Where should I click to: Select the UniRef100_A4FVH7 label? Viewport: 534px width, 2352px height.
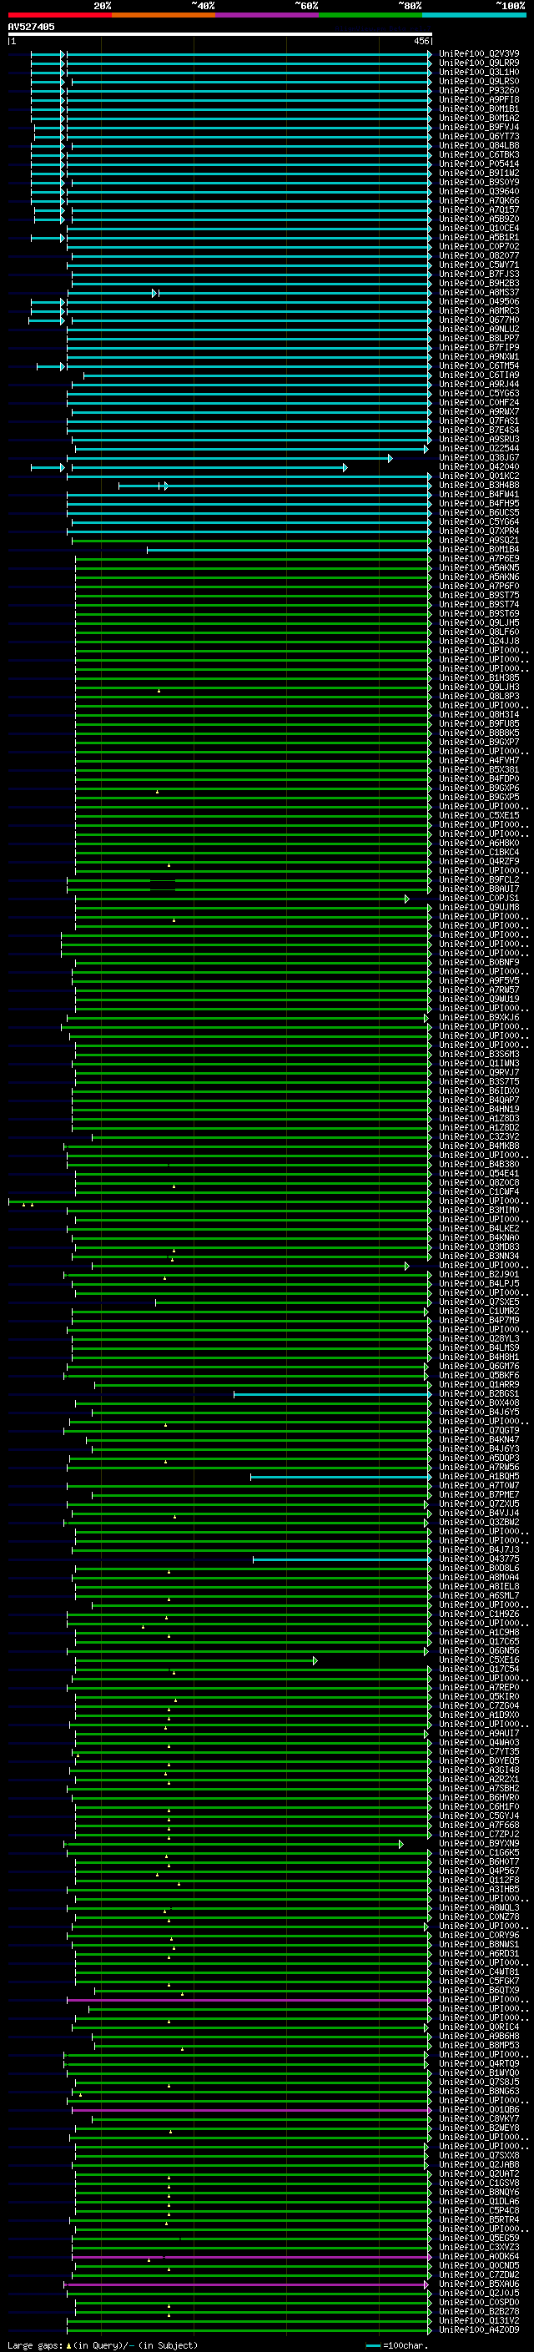479,761
